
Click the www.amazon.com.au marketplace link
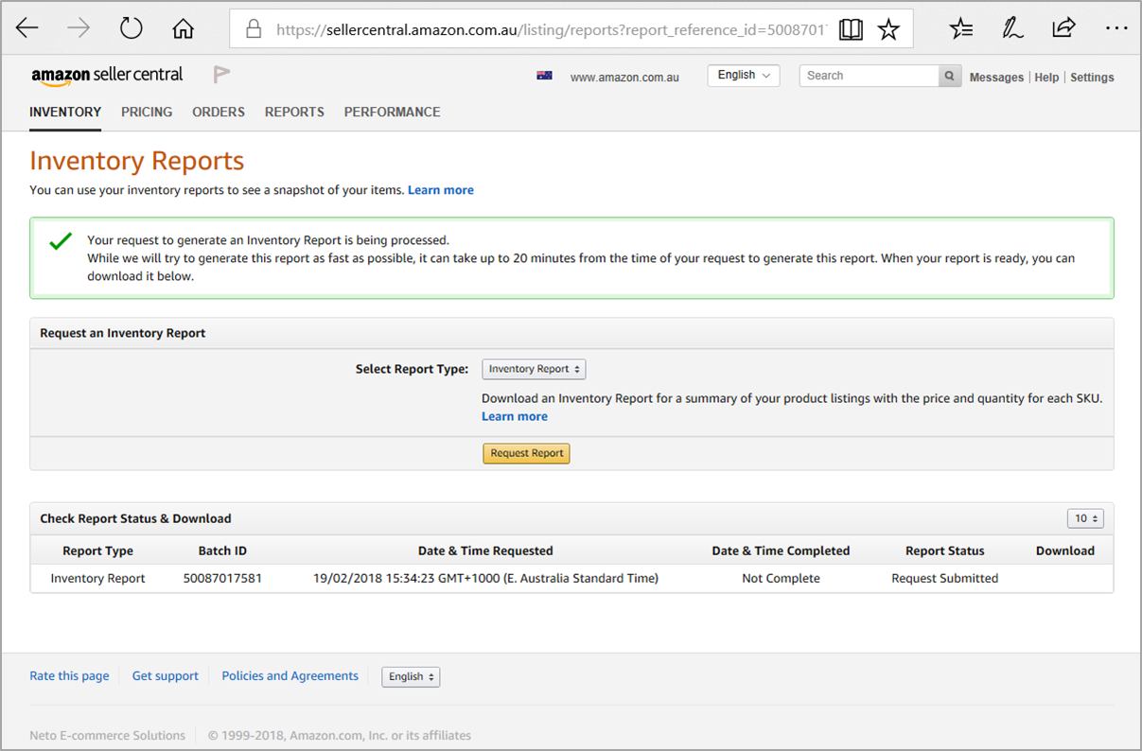624,78
